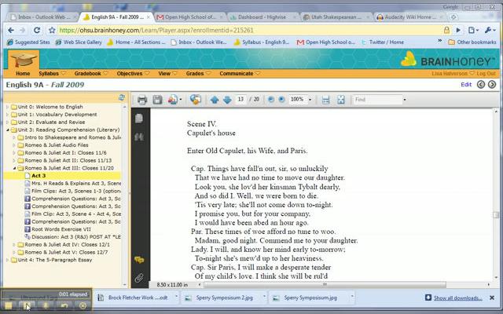Go to next page with down arrow
503x314 pixels.
tap(227, 100)
